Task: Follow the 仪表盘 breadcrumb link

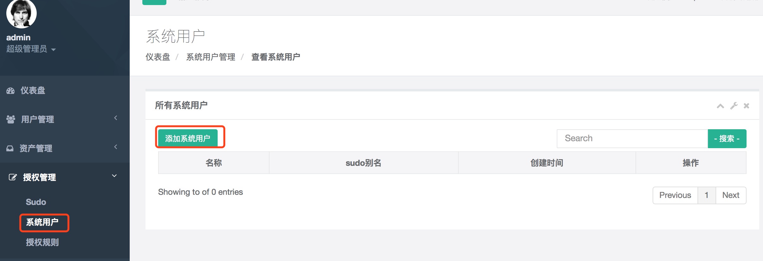Action: (x=158, y=57)
